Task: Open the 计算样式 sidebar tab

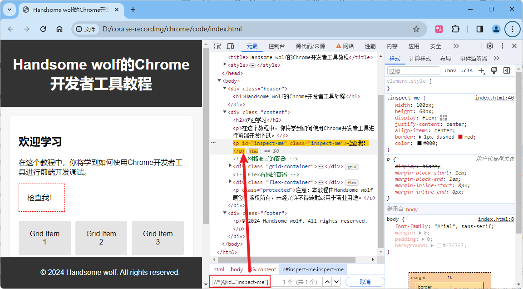Action: tap(420, 59)
